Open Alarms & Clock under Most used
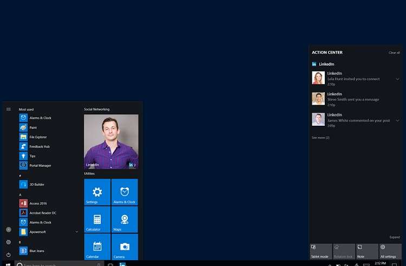 (35, 118)
